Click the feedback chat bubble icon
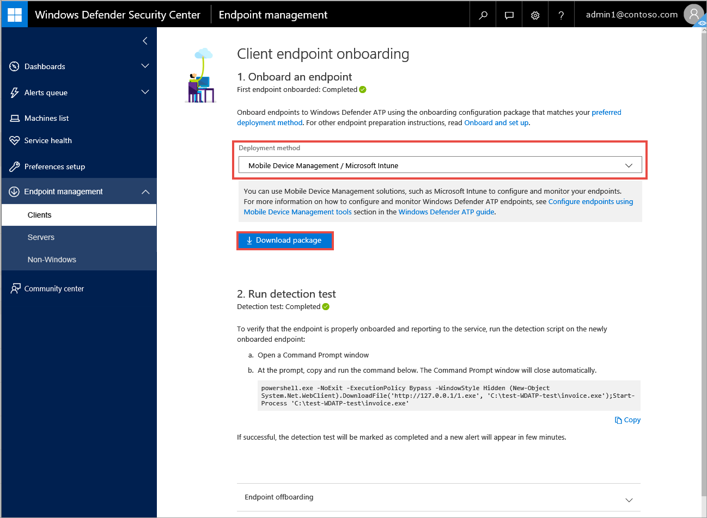707x518 pixels. click(509, 15)
